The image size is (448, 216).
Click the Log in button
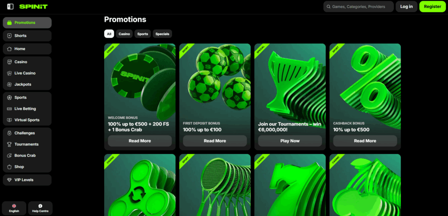[x=406, y=7]
